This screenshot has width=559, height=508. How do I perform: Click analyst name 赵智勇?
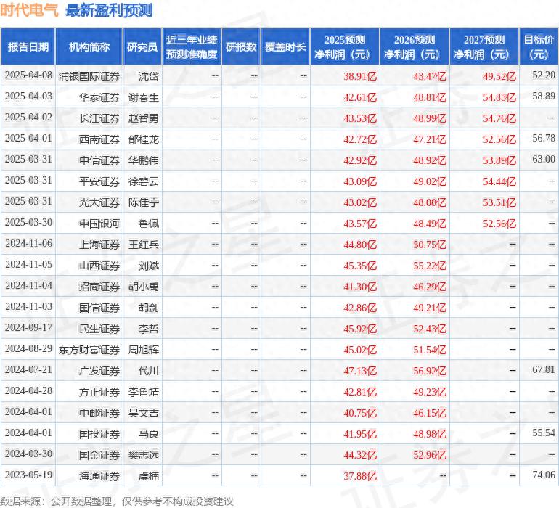[144, 118]
